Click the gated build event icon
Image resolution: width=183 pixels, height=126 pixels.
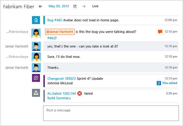[36, 93]
